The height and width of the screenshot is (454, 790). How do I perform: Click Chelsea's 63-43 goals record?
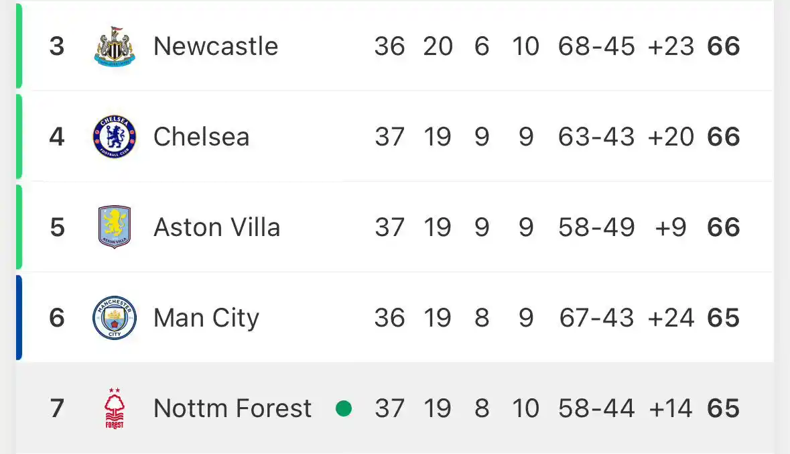(x=596, y=137)
